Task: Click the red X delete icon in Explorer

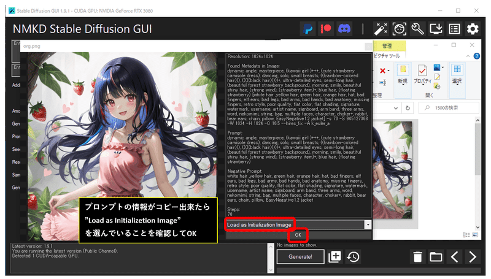Action: tap(382, 71)
